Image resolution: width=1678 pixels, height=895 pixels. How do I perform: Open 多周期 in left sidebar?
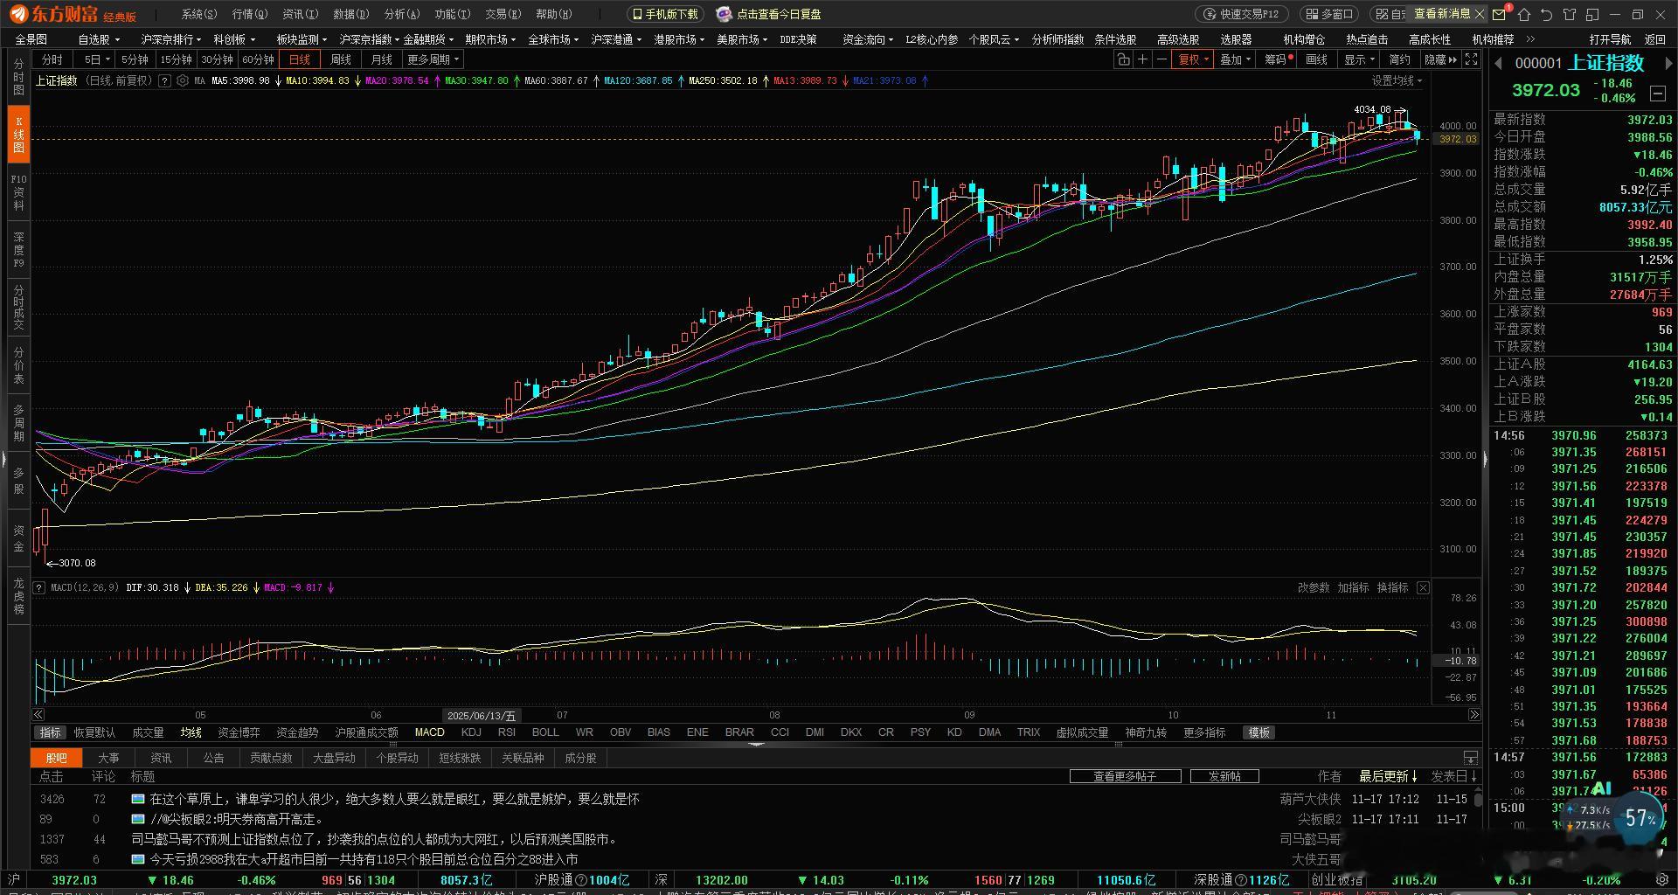[18, 422]
